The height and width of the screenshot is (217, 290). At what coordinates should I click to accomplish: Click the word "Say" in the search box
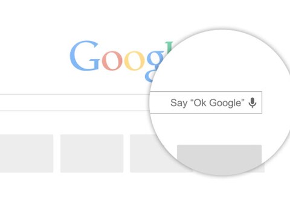[x=179, y=103]
